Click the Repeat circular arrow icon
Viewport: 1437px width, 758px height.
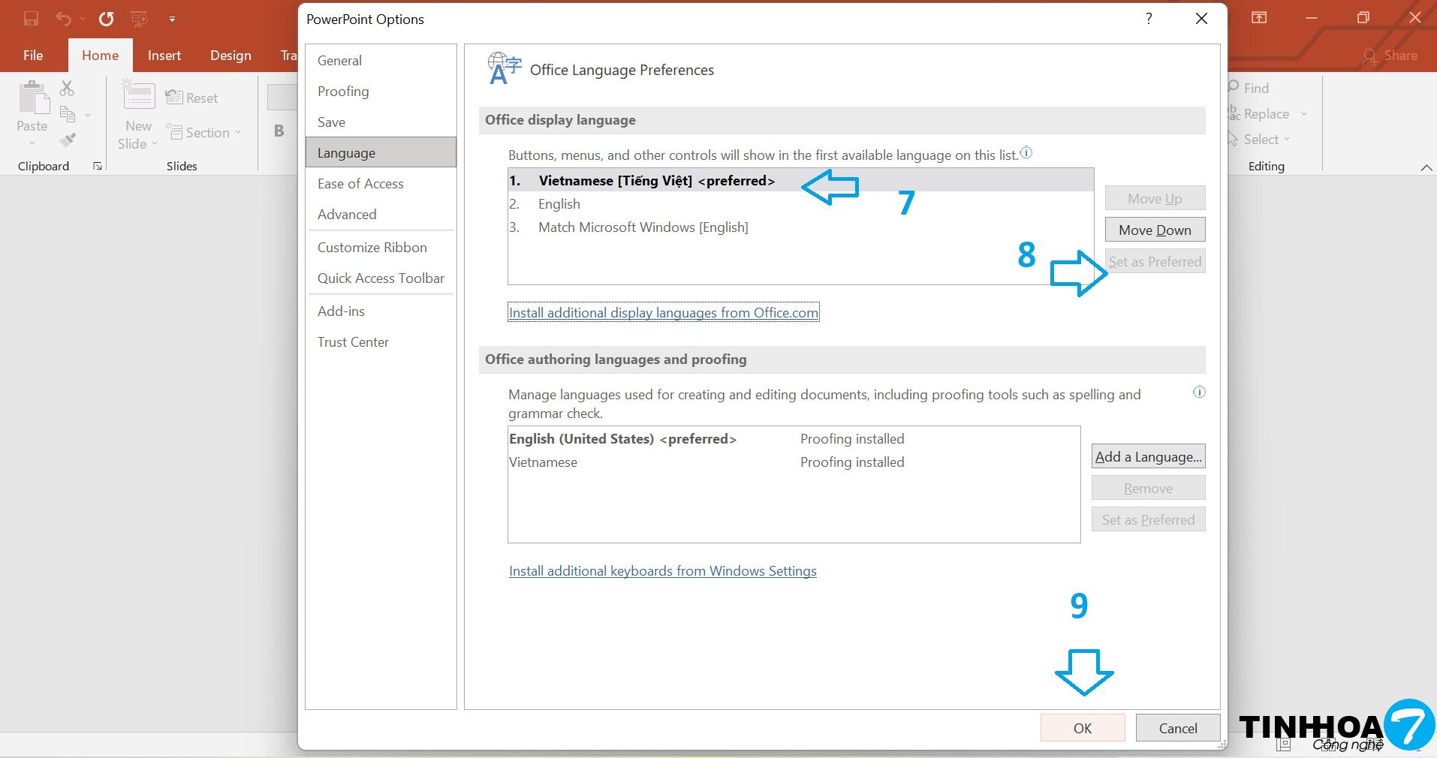106,19
